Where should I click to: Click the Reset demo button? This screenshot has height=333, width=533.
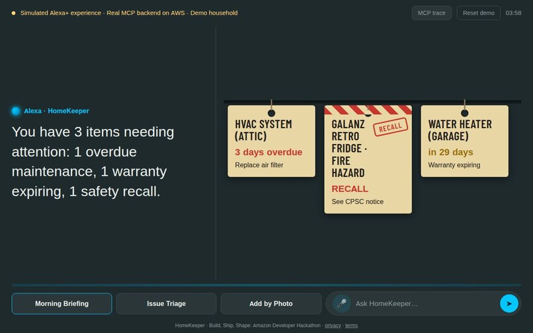[478, 13]
